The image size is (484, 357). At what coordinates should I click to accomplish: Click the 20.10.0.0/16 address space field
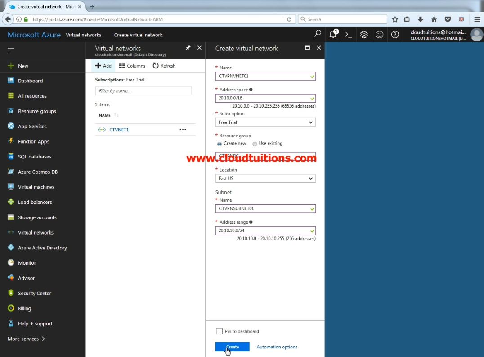265,98
